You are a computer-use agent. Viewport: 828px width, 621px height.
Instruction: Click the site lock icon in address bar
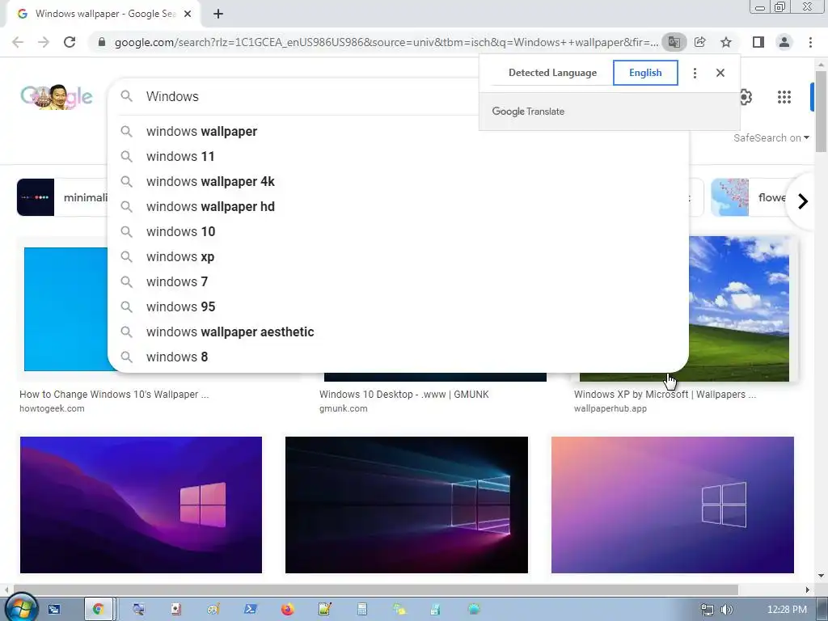point(102,42)
